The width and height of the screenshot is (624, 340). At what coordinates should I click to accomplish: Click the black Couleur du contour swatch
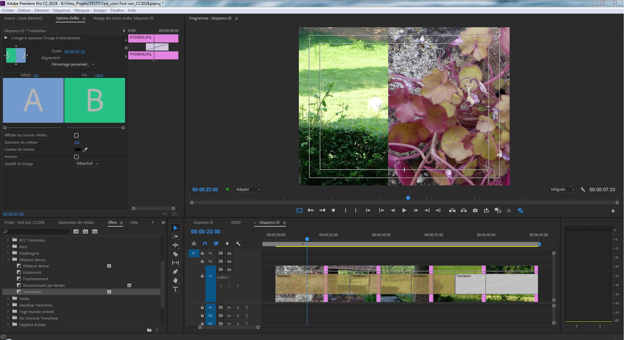[78, 150]
